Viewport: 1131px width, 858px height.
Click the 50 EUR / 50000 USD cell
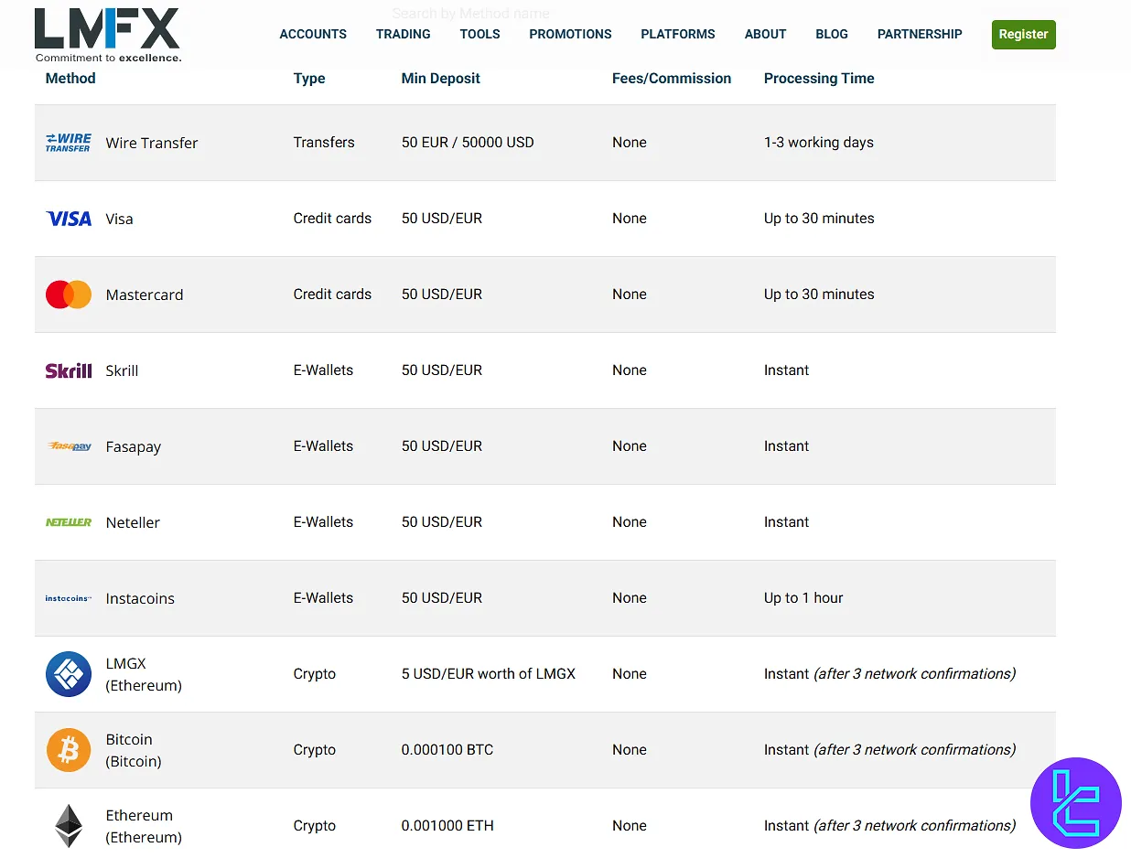click(x=468, y=143)
